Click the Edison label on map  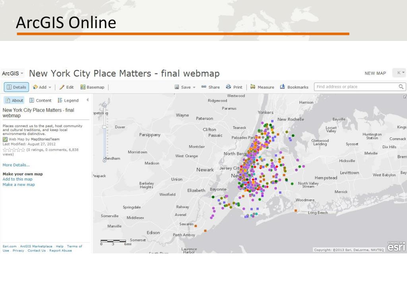(153, 233)
